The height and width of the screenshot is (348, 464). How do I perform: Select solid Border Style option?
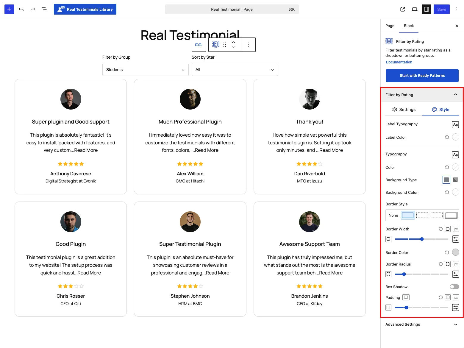[x=408, y=215]
